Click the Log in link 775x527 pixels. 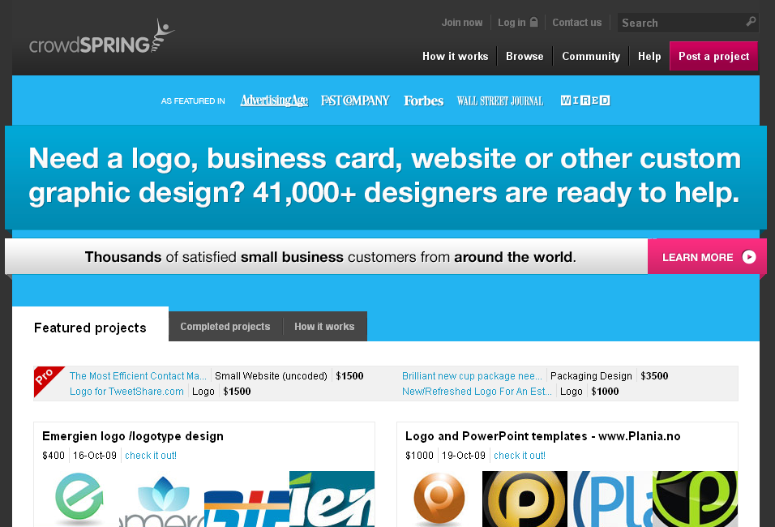point(512,22)
